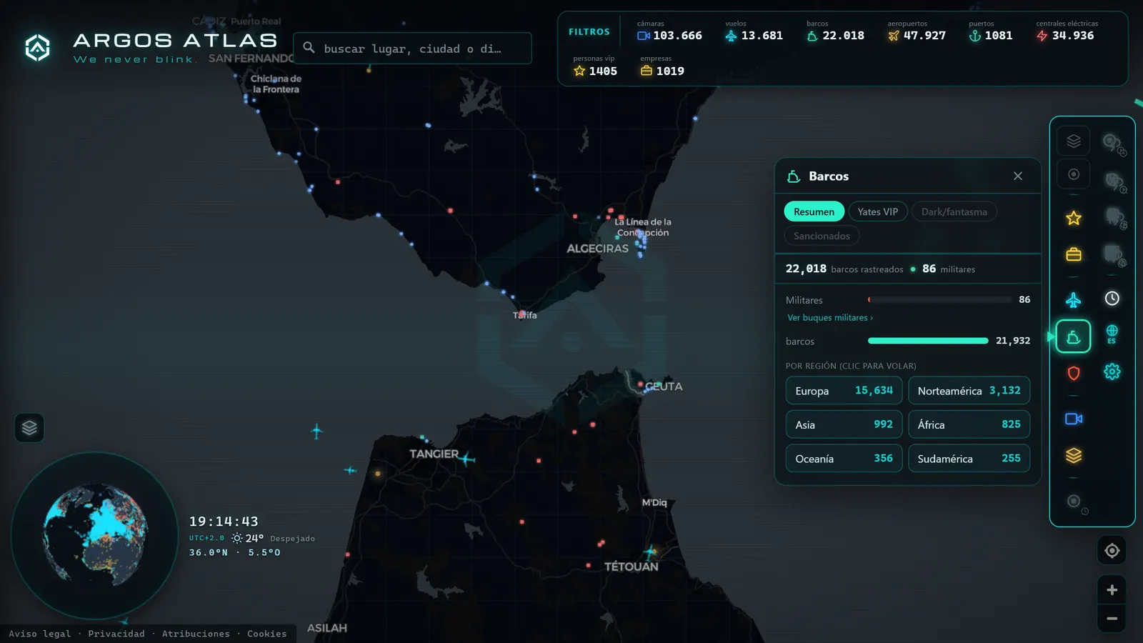The image size is (1143, 643).
Task: Zoom in with the plus button
Action: point(1112,589)
